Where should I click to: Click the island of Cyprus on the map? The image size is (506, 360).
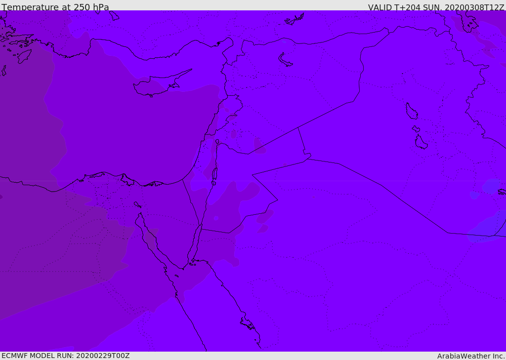click(x=159, y=84)
